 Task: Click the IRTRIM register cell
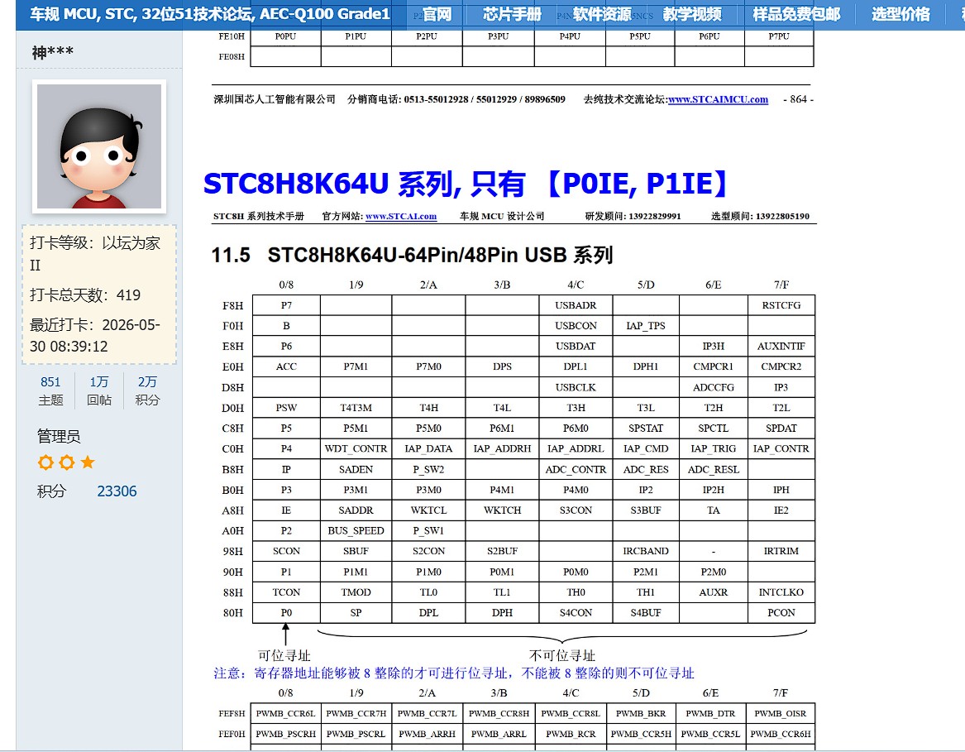(781, 551)
